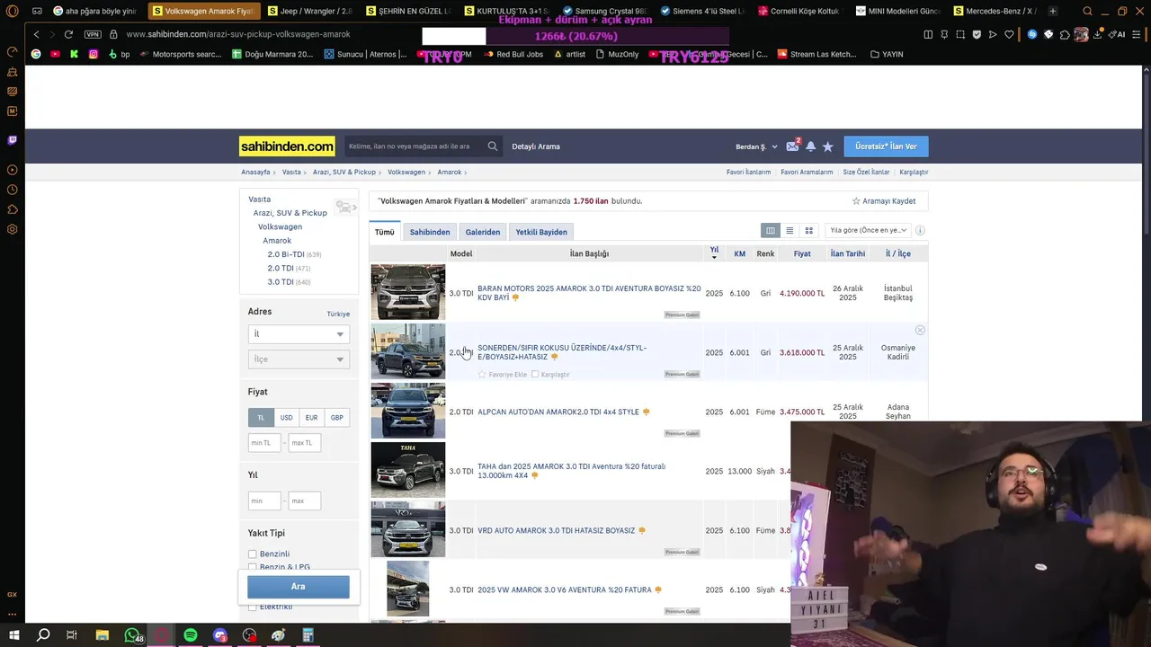Click the Ücretsiz İlan Ver button
Image resolution: width=1151 pixels, height=647 pixels.
(x=886, y=146)
